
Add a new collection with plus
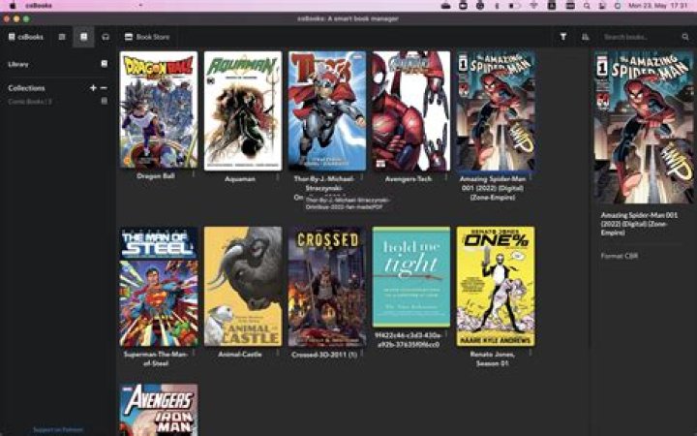coord(93,88)
